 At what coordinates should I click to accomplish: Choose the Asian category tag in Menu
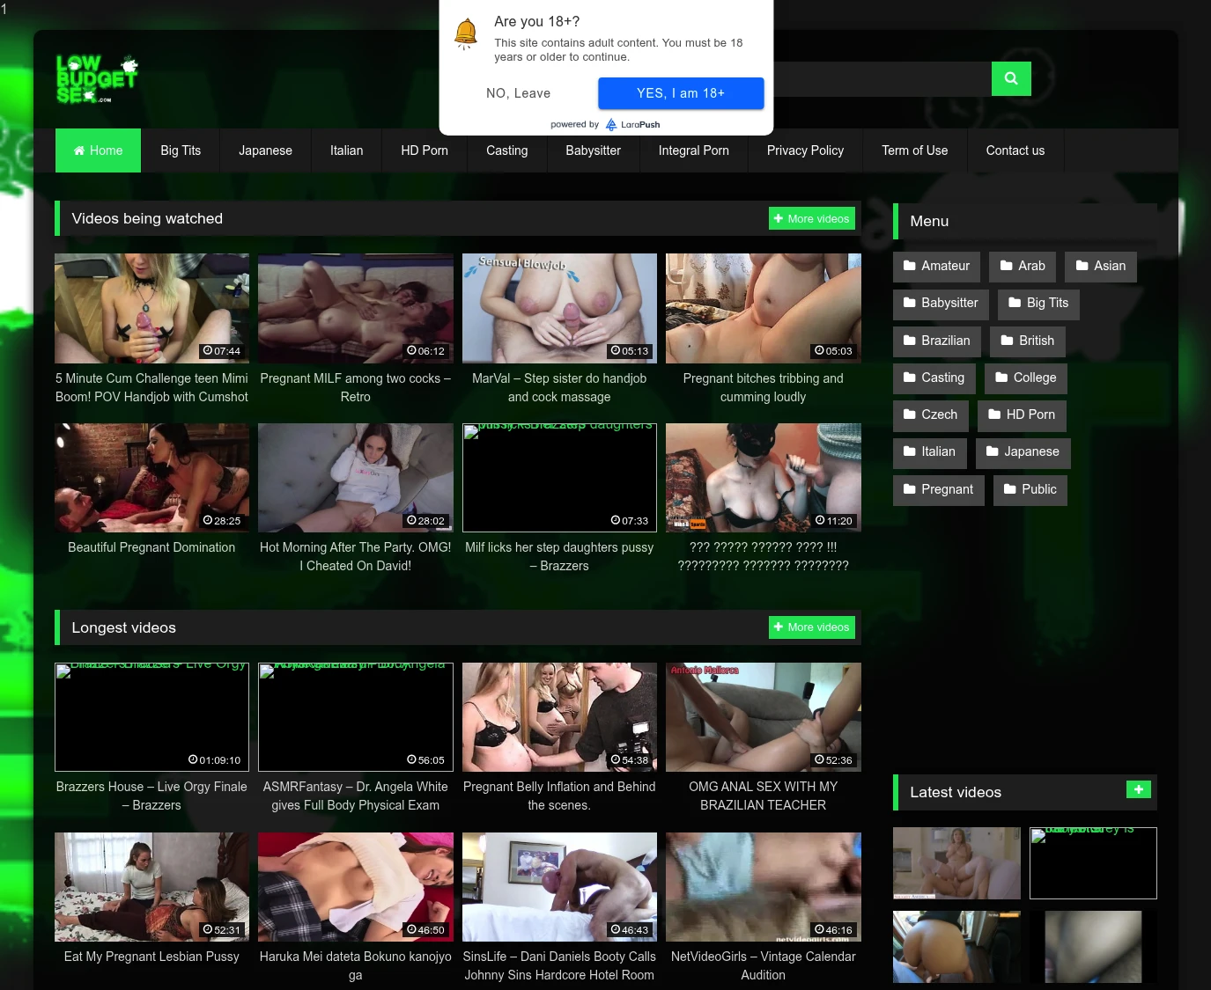1101,266
